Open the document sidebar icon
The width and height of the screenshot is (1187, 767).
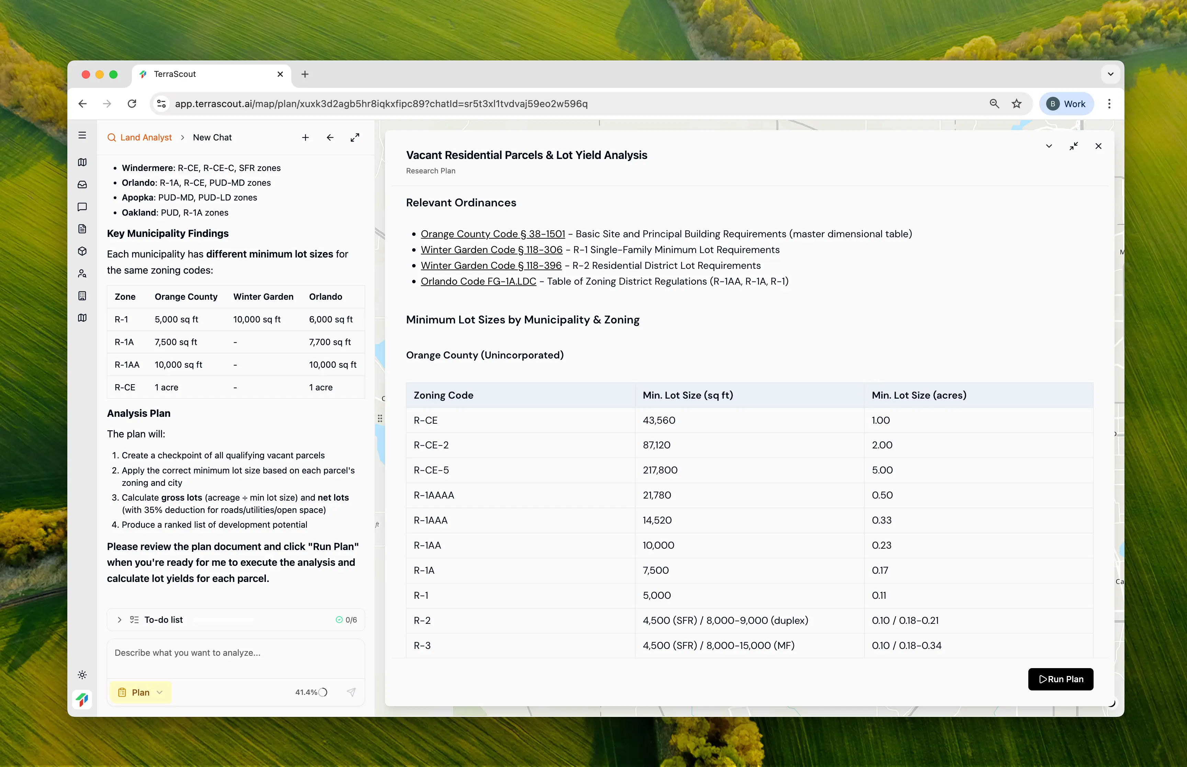coord(82,229)
